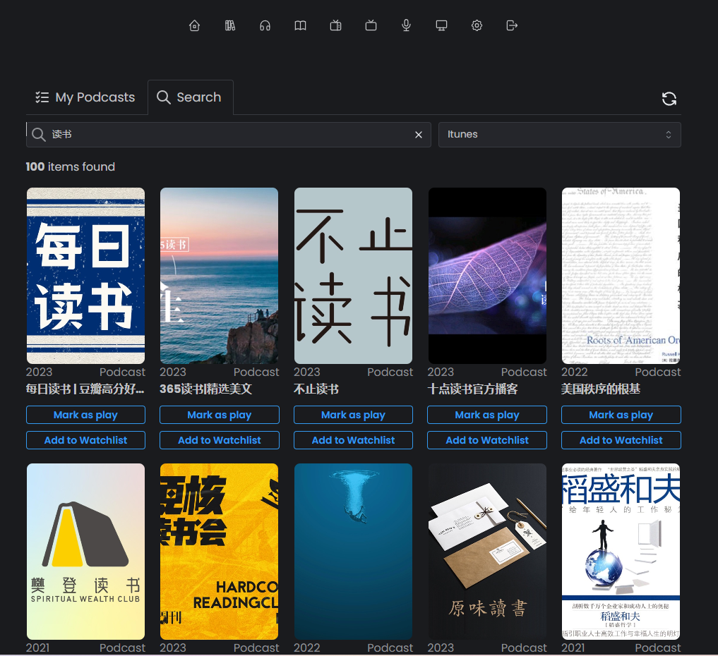Click the refresh sync icon
This screenshot has height=656, width=718.
669,99
